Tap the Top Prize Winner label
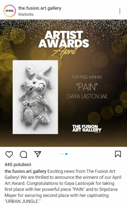127x207 pixels. (87, 77)
